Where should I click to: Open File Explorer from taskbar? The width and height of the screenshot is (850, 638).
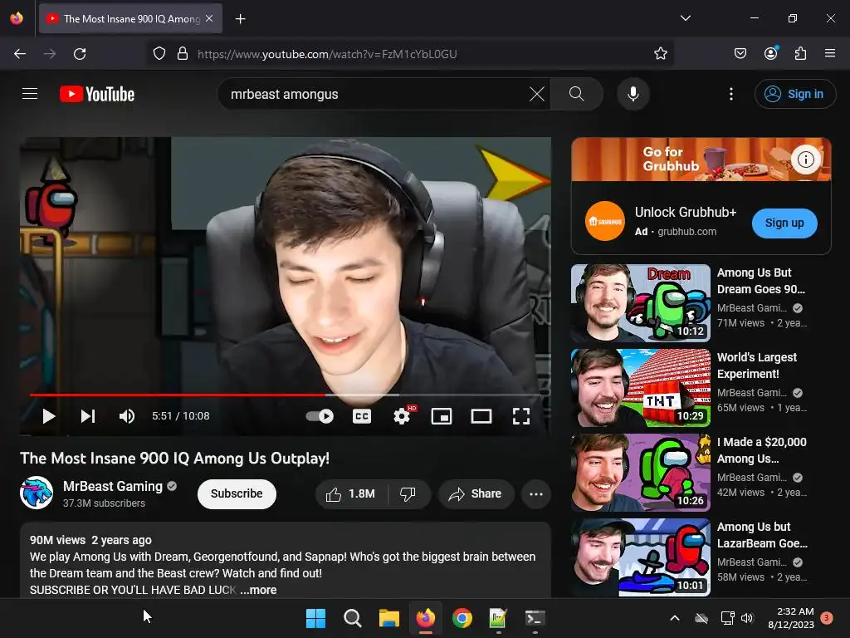[388, 618]
